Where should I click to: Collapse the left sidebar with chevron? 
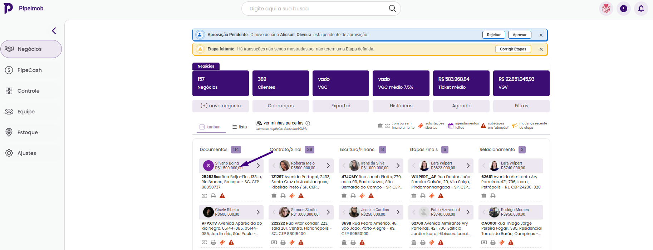(x=54, y=31)
